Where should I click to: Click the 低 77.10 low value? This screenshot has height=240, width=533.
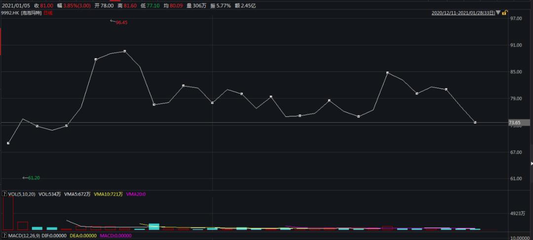pos(150,5)
